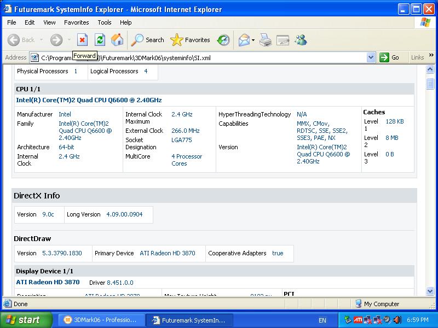
Task: Click the Go button beside address bar
Action: coord(389,57)
